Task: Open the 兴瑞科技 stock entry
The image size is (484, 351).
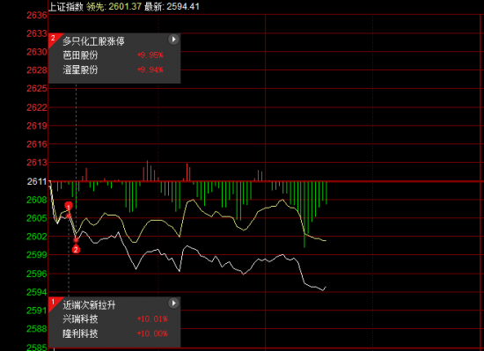Action: (80, 319)
